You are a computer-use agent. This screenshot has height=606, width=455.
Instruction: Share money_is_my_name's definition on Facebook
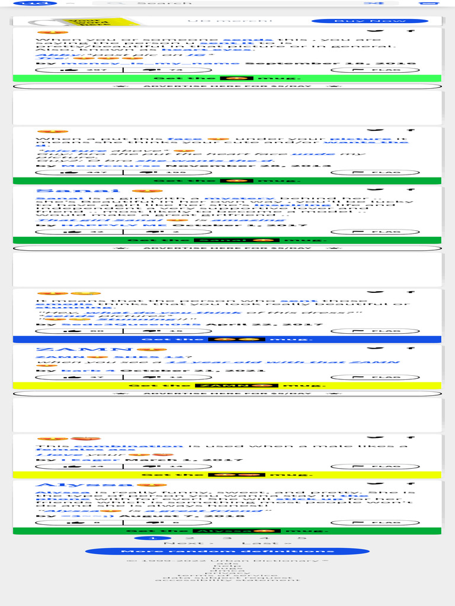(x=411, y=31)
